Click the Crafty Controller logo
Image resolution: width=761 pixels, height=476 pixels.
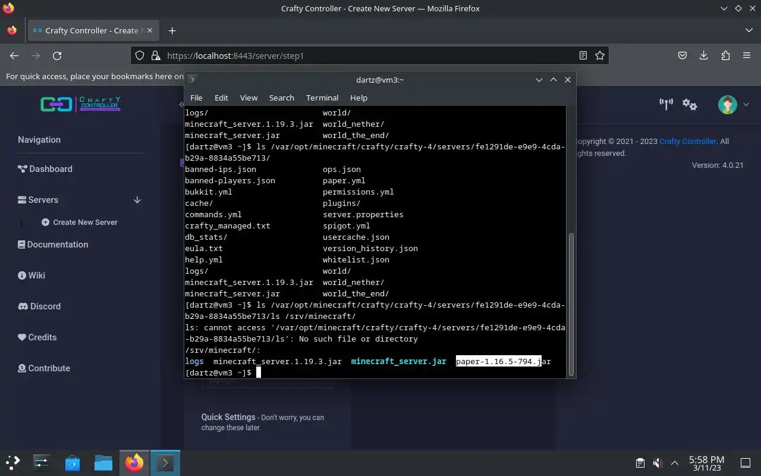click(80, 105)
